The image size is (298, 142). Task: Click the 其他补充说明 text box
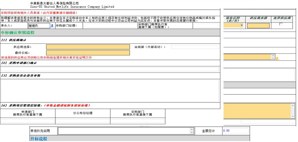(124, 131)
